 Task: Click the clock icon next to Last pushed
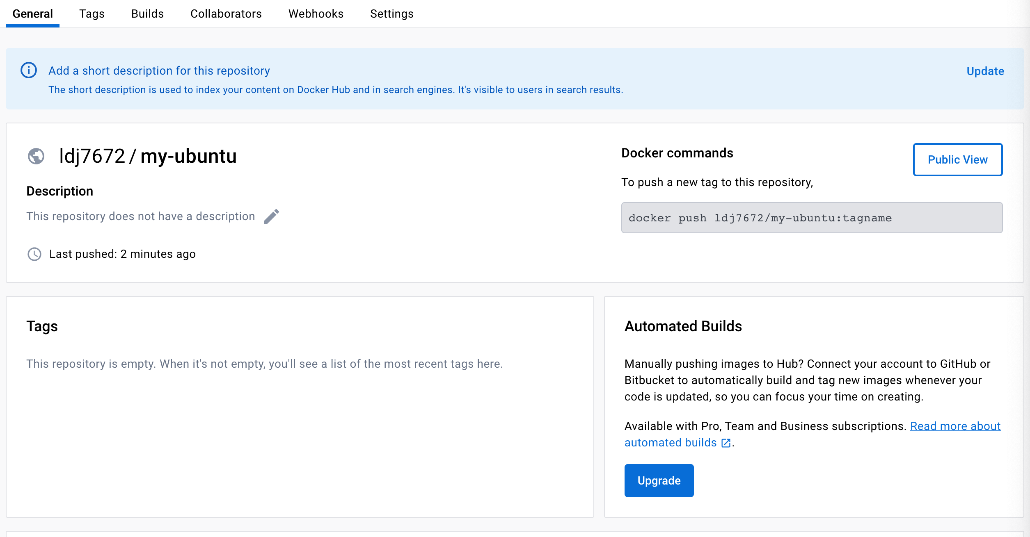[x=34, y=254]
